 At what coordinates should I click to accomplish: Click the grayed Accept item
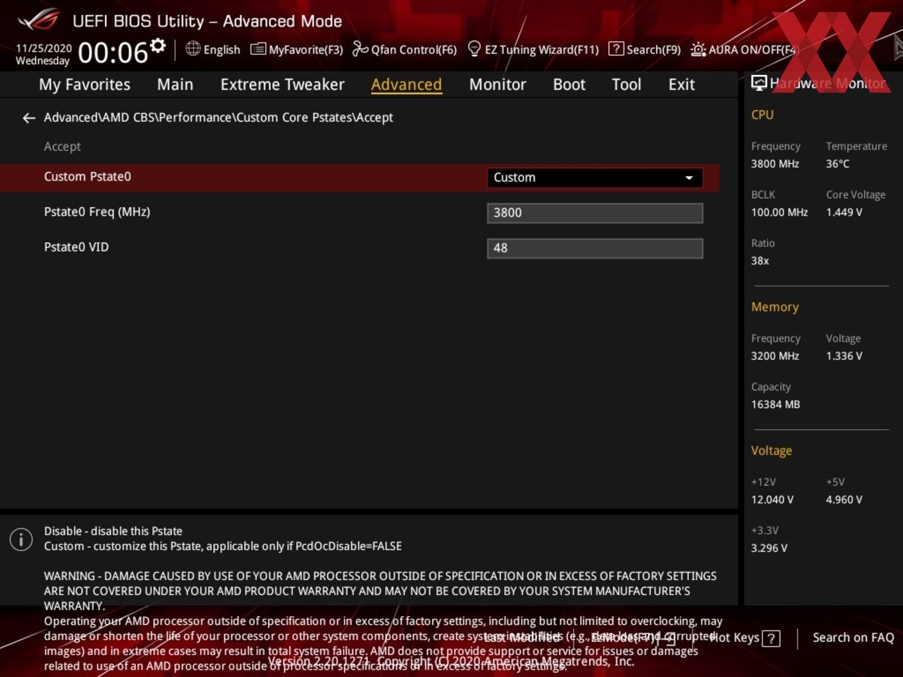62,147
